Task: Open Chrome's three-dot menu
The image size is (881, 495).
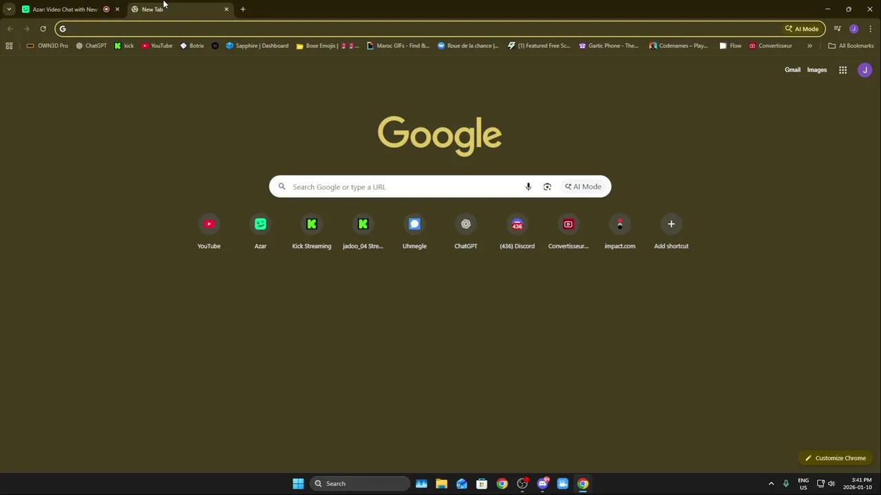Action: point(870,29)
